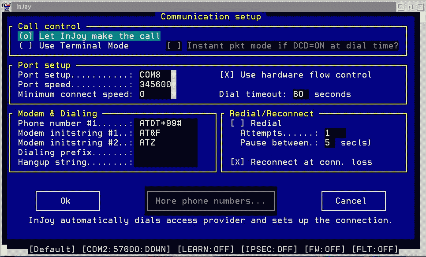Click [FLT:OFF] status entry
The image size is (426, 257).
[375, 249]
